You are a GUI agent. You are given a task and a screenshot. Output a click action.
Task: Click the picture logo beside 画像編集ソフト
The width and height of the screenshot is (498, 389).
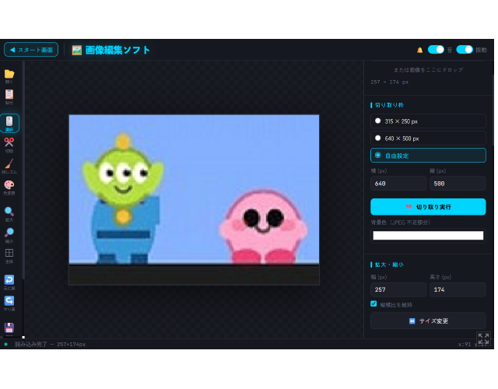tap(76, 50)
